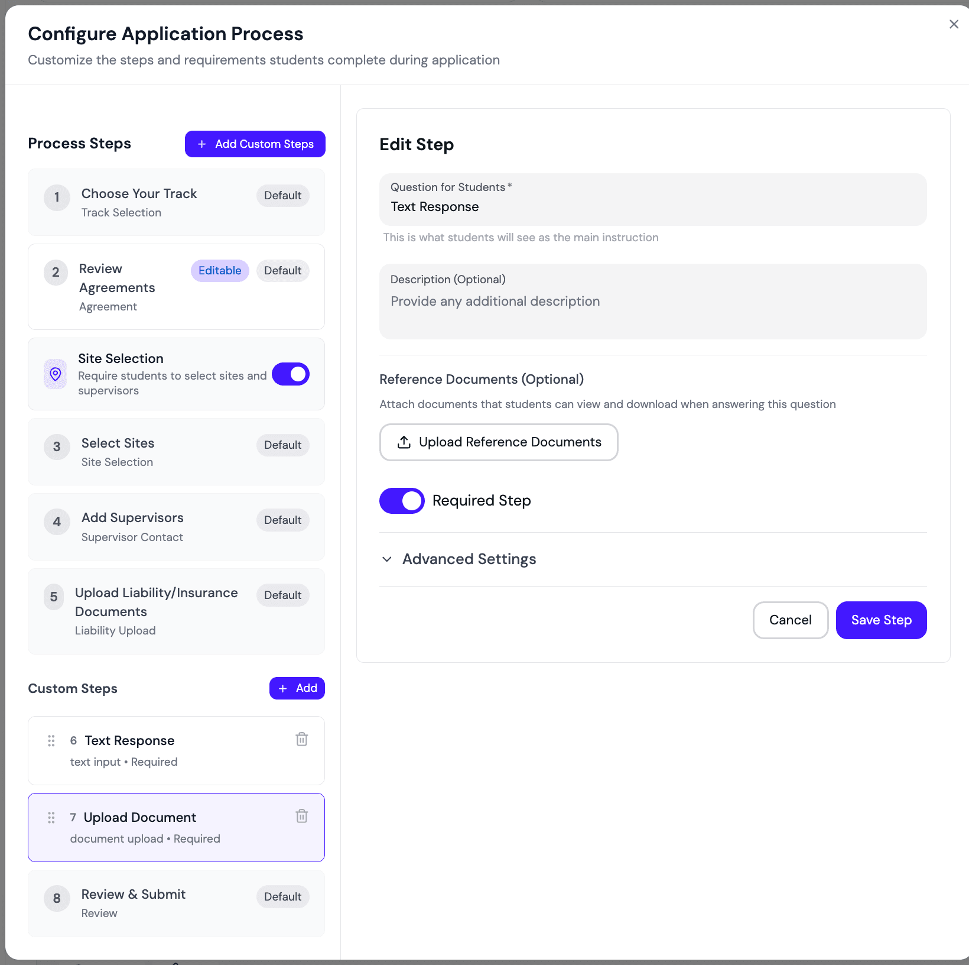This screenshot has height=965, width=969.
Task: Select the Review & Submit step
Action: point(175,903)
